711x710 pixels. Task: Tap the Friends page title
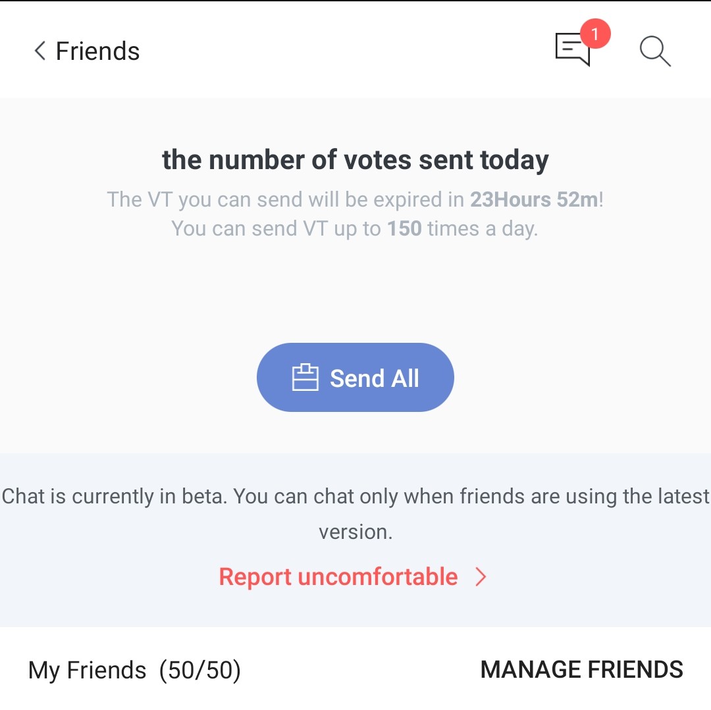click(x=97, y=51)
